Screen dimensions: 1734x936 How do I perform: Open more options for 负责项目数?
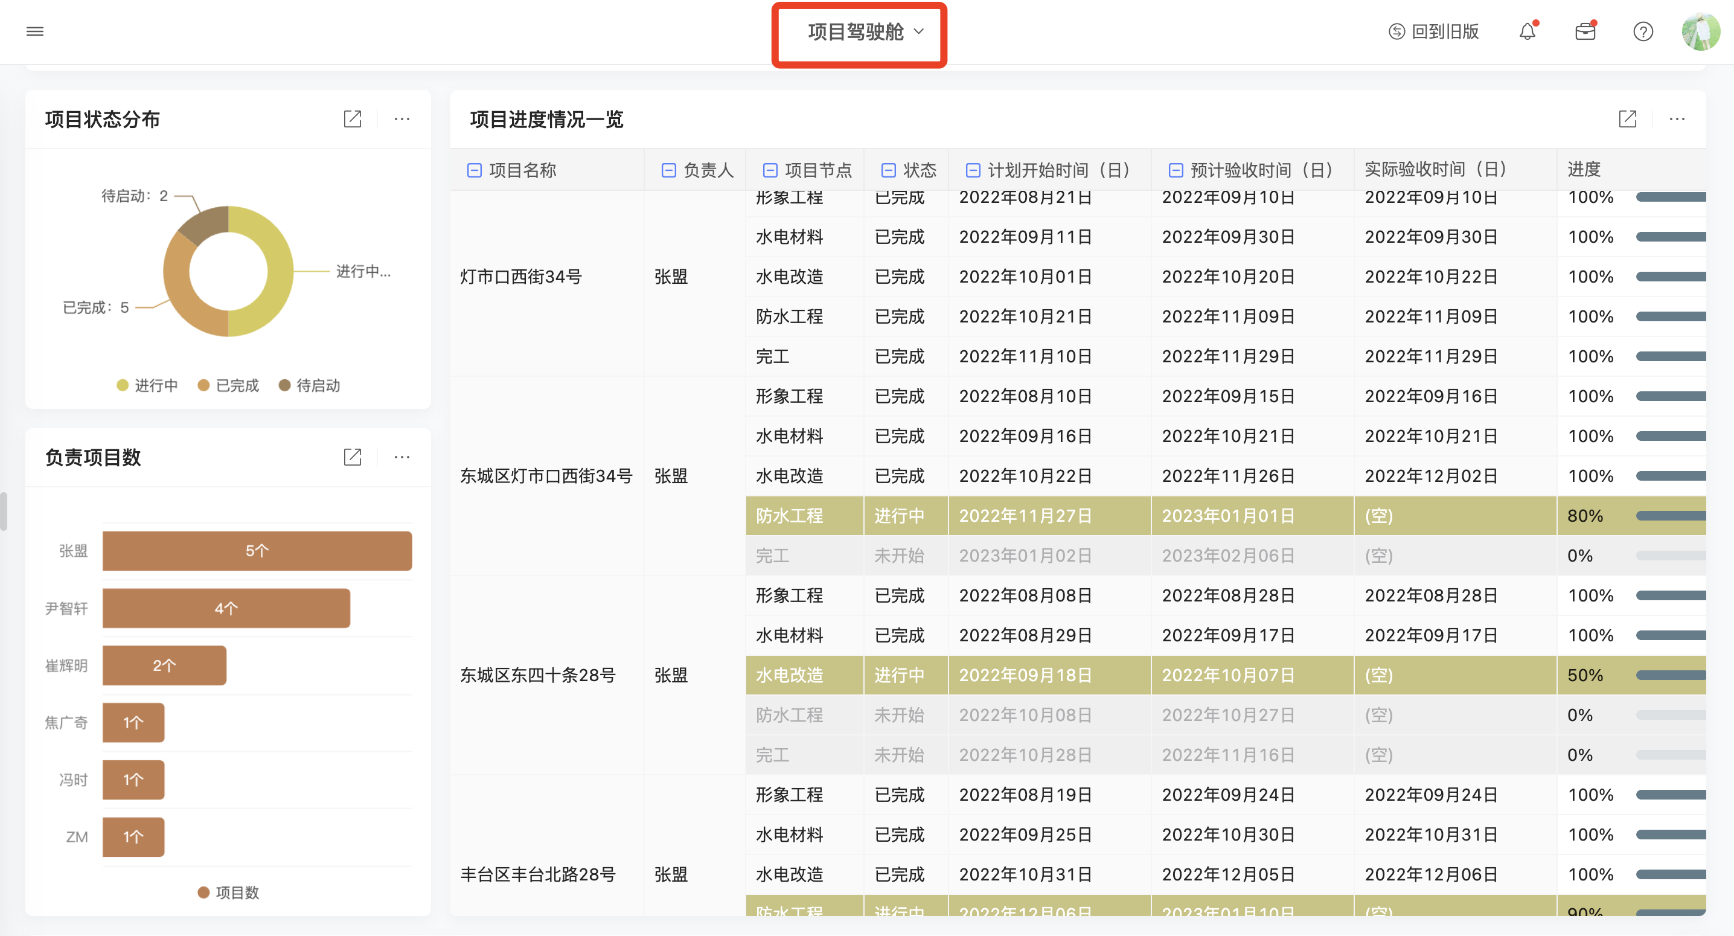pyautogui.click(x=402, y=457)
